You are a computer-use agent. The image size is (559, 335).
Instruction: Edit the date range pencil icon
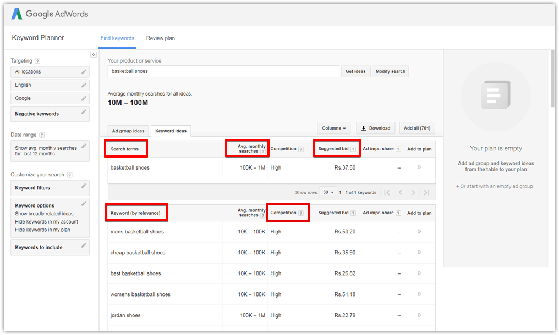click(x=84, y=146)
